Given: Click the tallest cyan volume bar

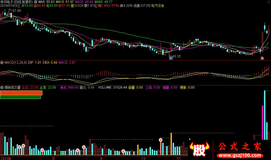Looking at the screenshot, I should (265, 115).
